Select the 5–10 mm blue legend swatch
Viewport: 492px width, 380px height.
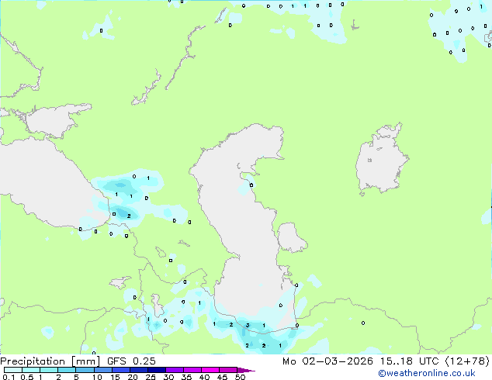coord(85,370)
